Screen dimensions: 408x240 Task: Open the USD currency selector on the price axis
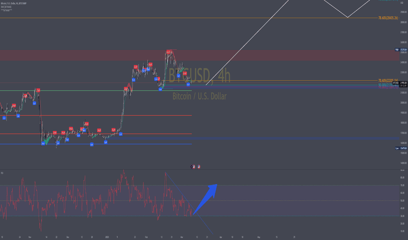point(402,3)
